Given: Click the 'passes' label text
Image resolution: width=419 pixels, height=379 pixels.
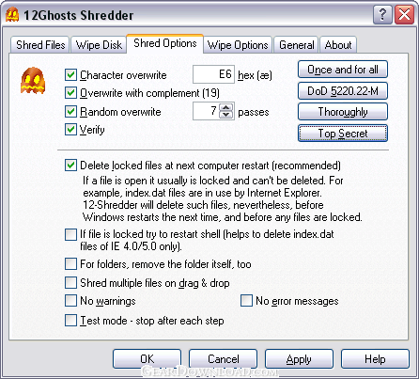Looking at the screenshot, I should point(254,112).
